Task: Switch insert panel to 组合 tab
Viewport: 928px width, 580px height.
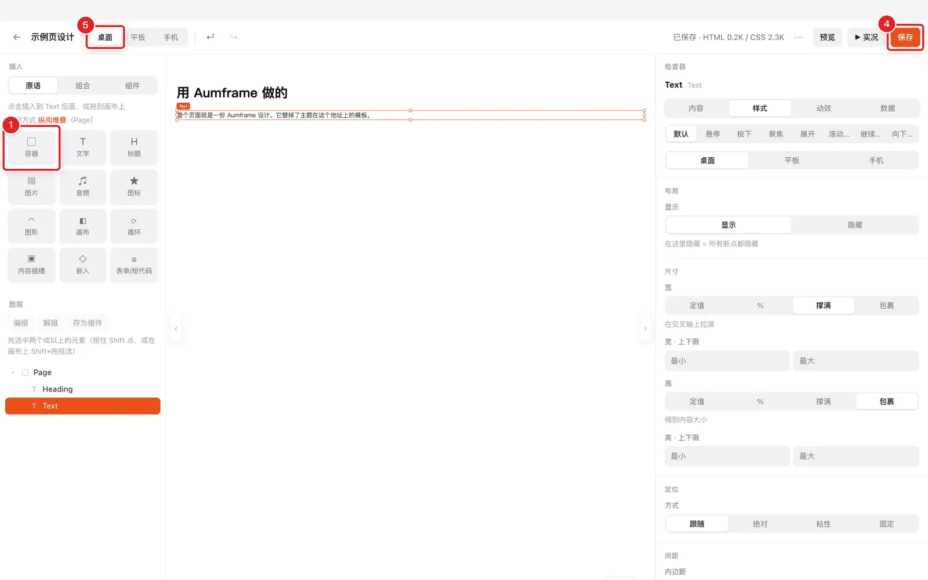Action: coord(83,86)
